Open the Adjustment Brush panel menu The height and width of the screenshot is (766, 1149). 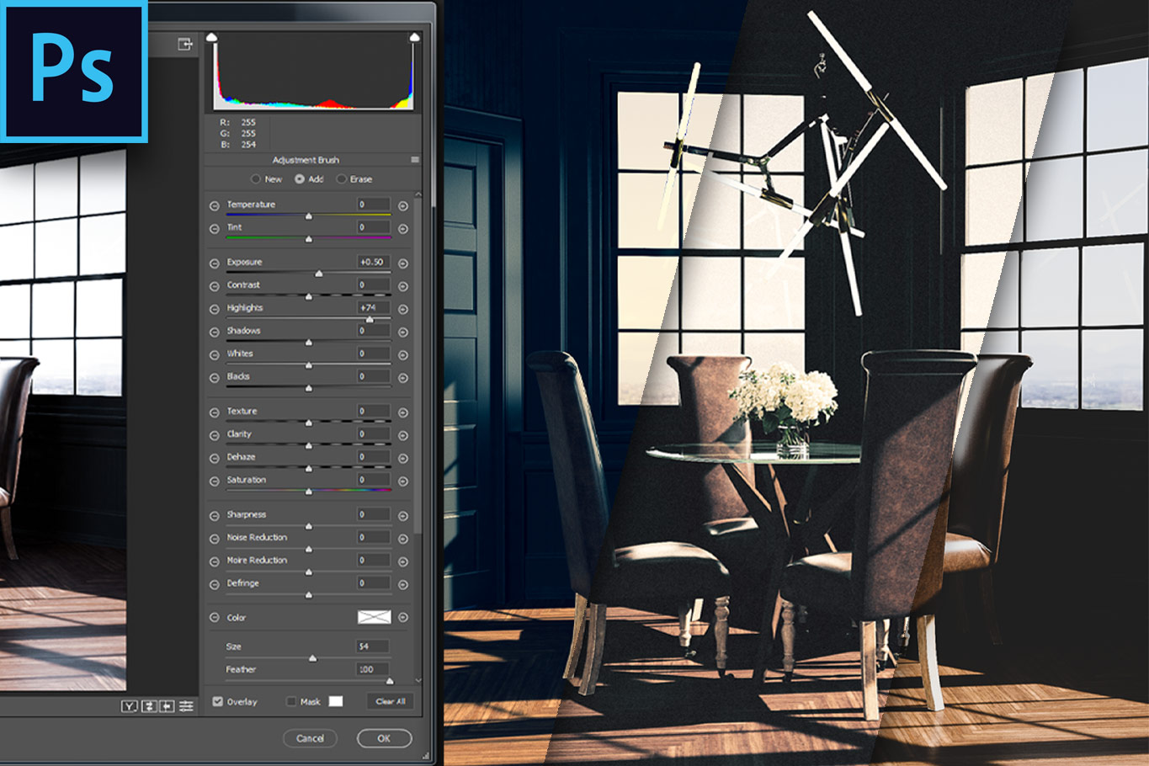pyautogui.click(x=415, y=159)
